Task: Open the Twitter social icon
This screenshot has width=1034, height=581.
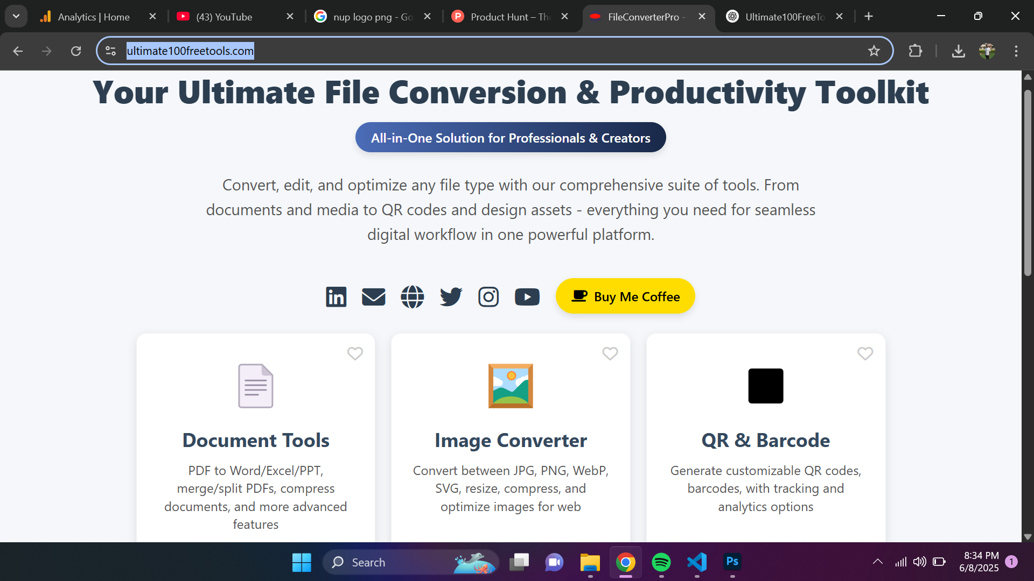Action: tap(451, 296)
